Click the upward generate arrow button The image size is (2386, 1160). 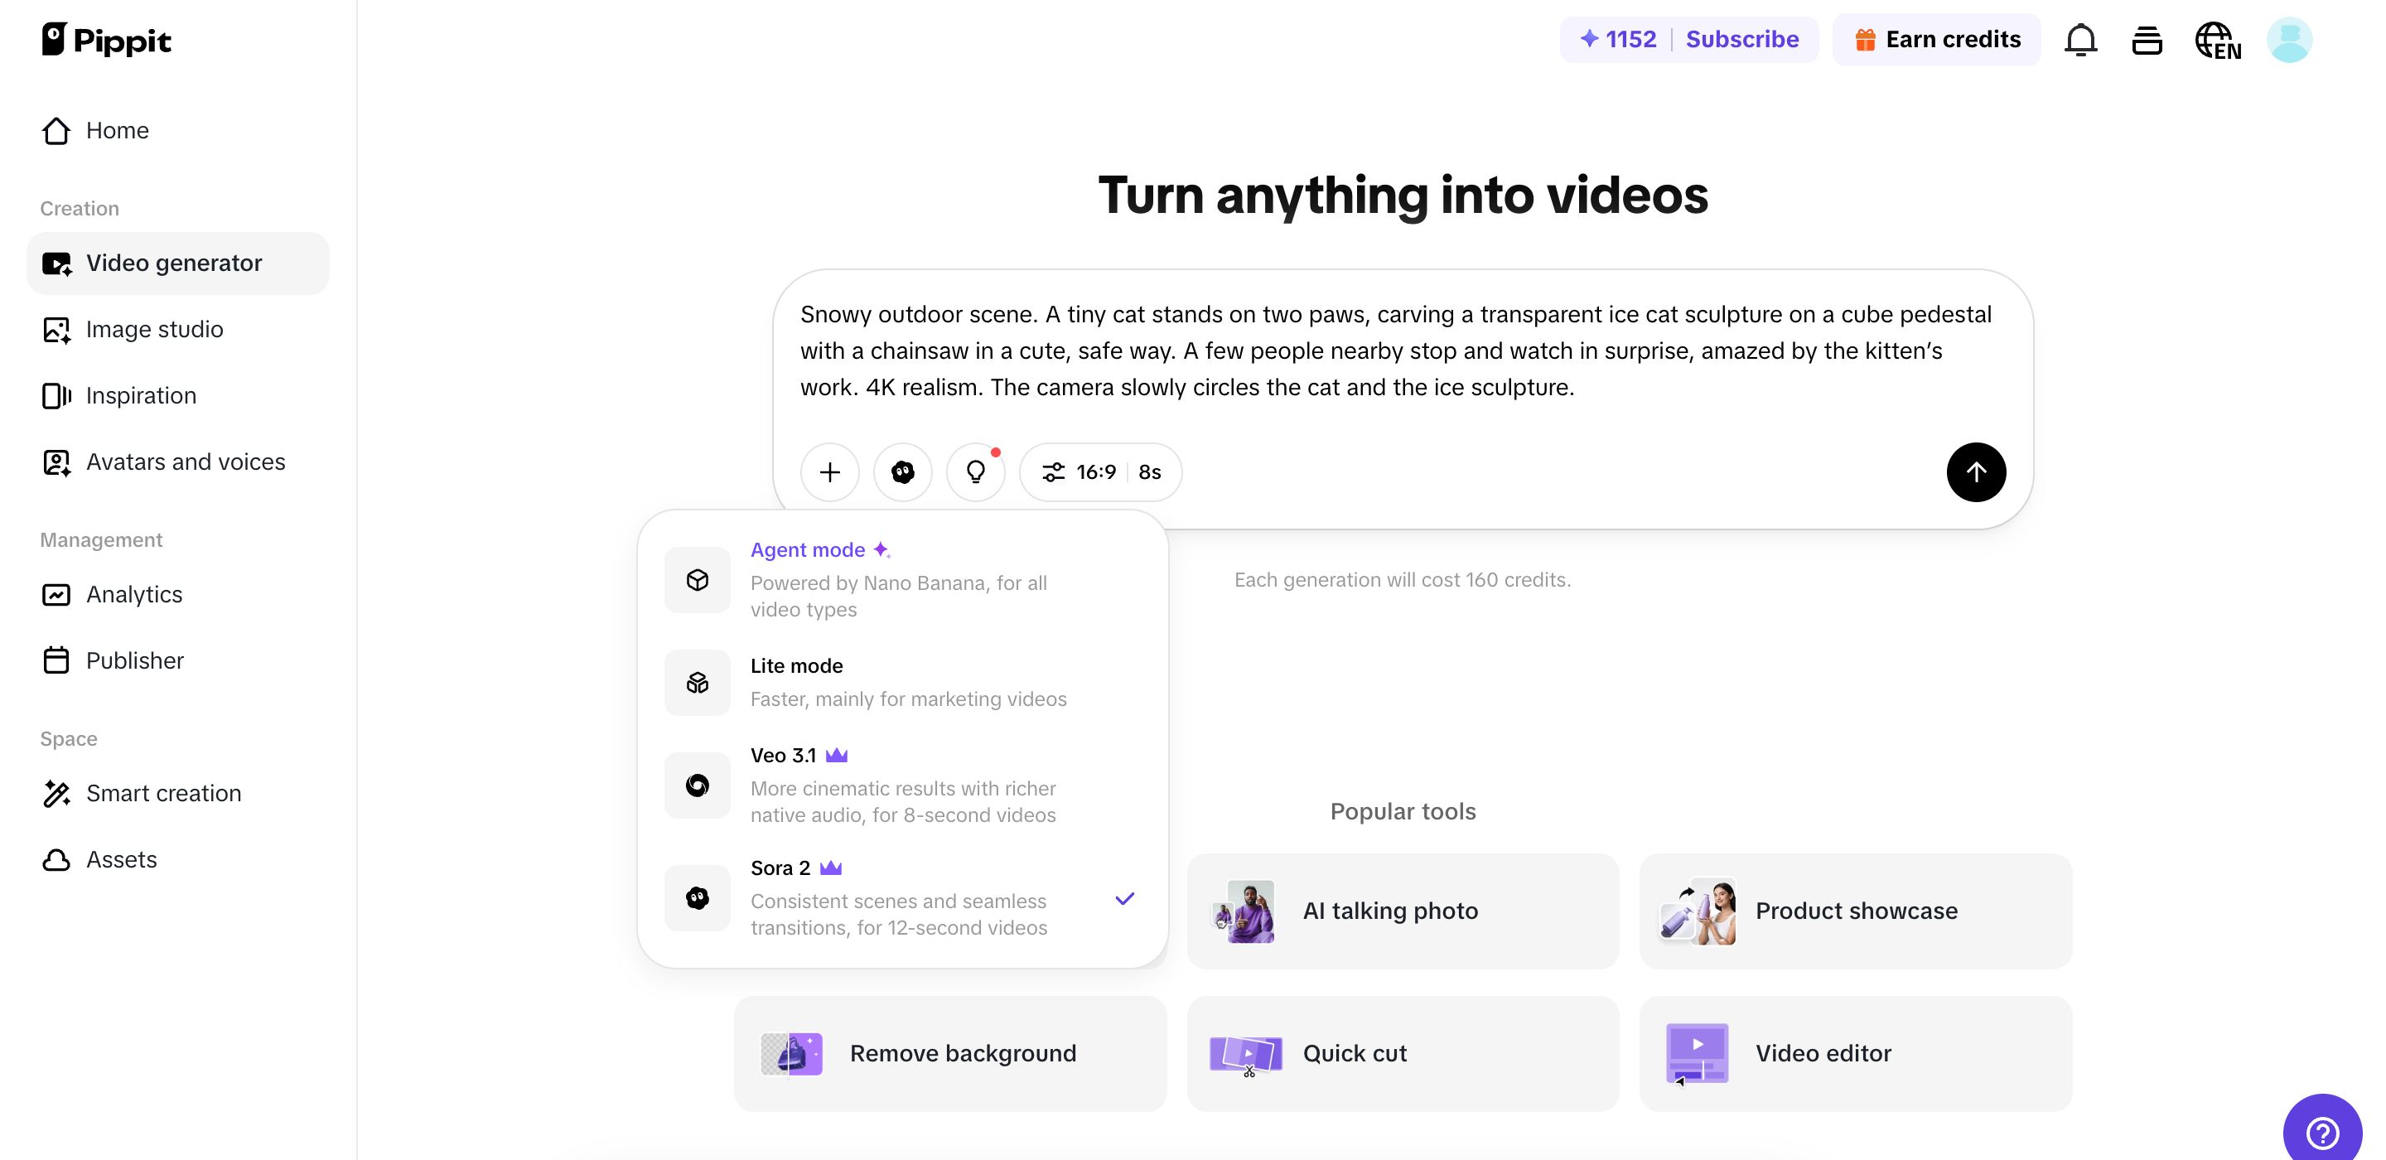(x=1976, y=471)
